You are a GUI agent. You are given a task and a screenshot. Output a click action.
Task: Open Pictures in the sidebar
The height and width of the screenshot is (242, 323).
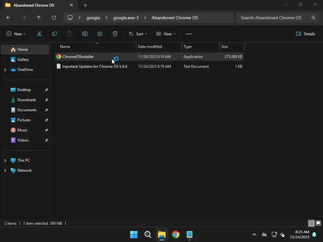point(25,120)
